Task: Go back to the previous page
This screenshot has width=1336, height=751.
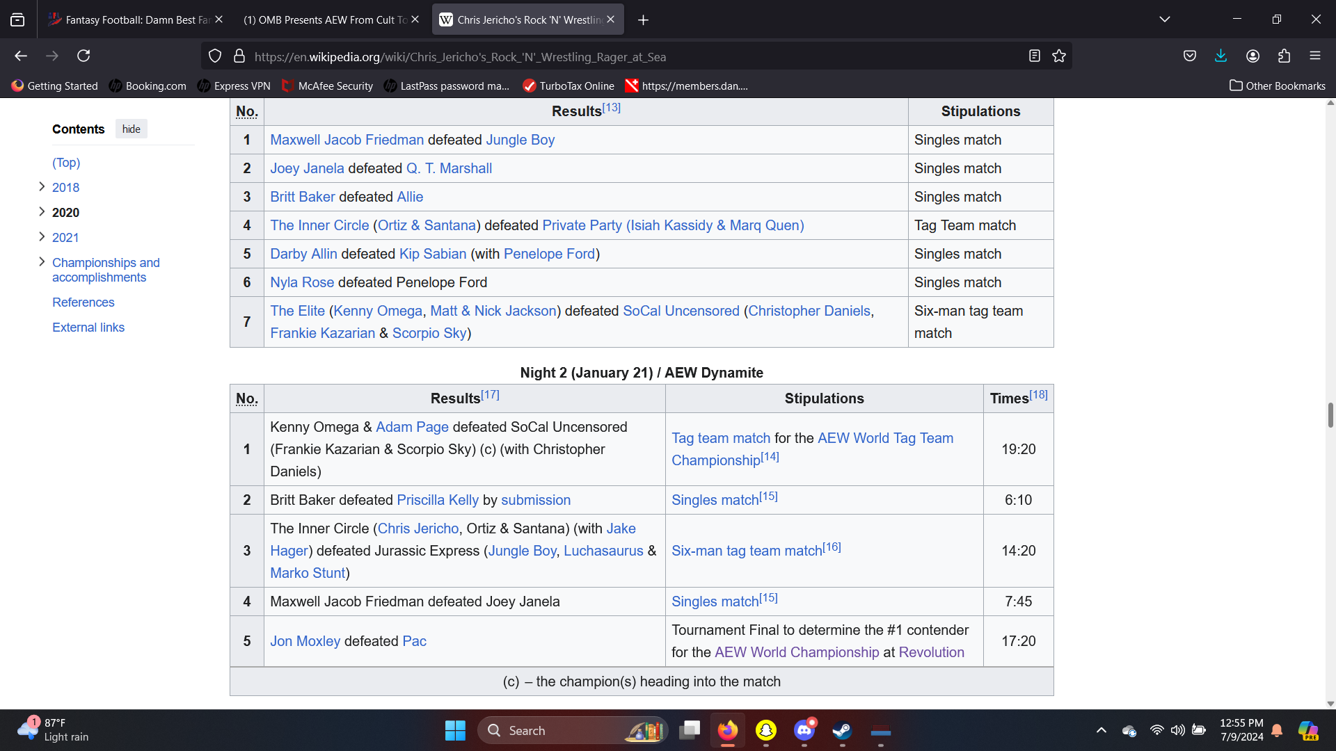Action: pos(21,56)
